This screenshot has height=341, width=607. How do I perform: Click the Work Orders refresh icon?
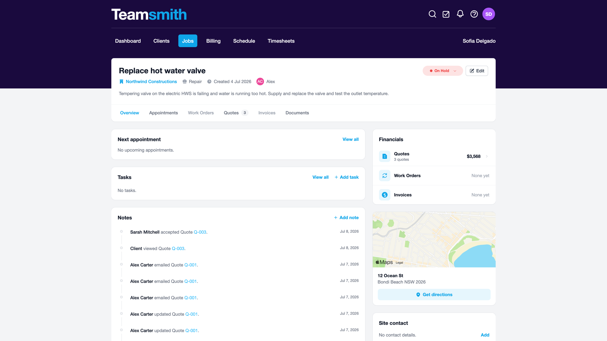click(x=384, y=176)
